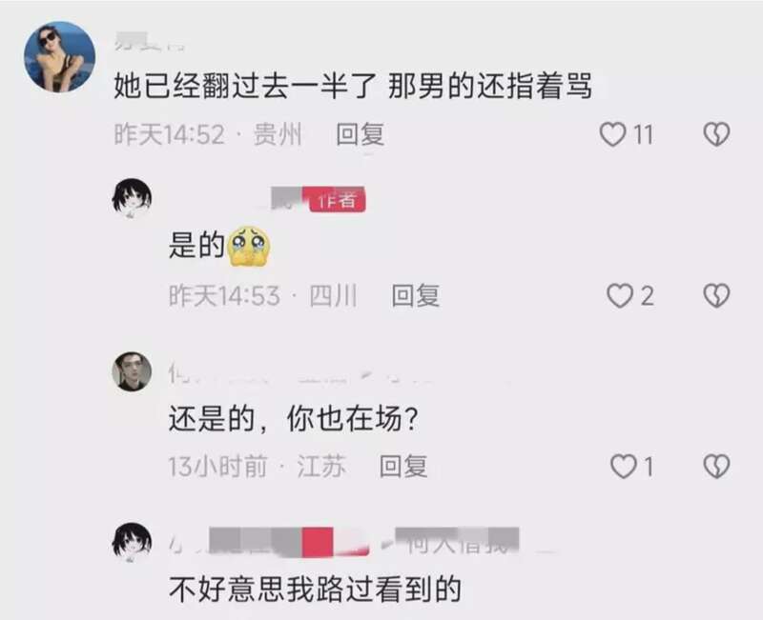This screenshot has height=620, width=763.
Task: Open the man's avatar on Jiangsu comment
Action: point(132,371)
